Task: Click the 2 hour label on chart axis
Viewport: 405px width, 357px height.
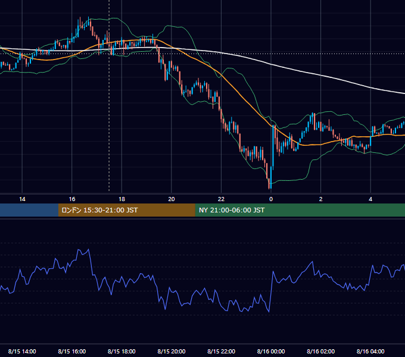Action: click(x=321, y=199)
